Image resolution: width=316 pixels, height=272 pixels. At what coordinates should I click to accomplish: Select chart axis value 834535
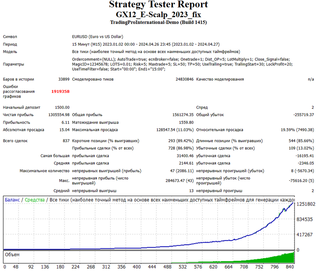pos(304,219)
